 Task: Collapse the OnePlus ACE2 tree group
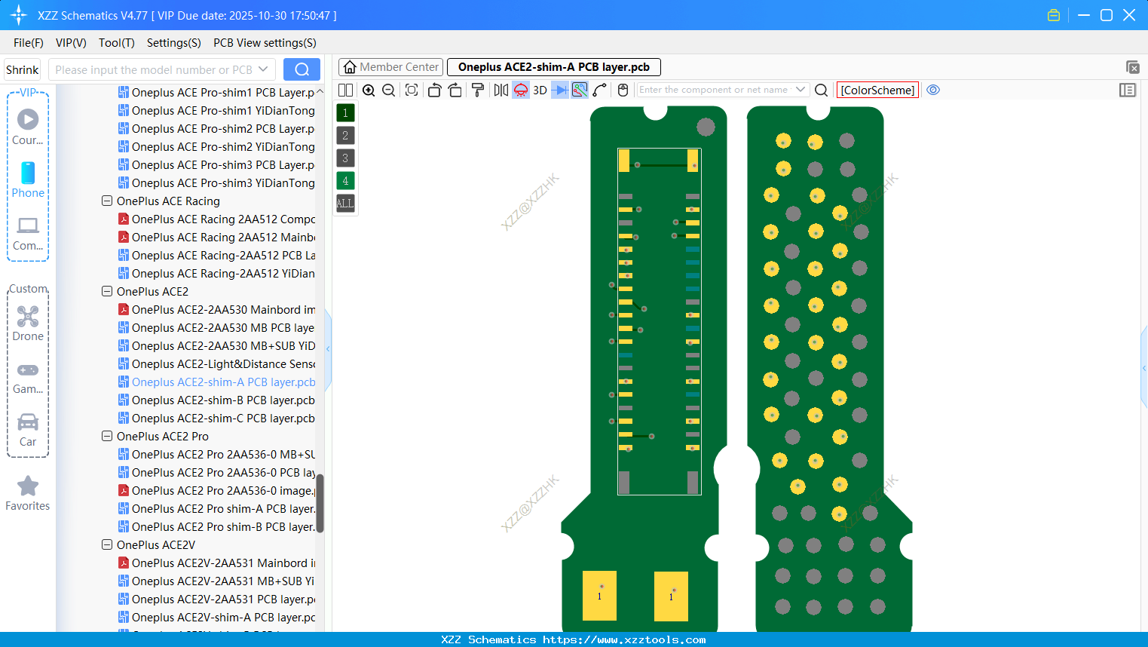point(106,291)
